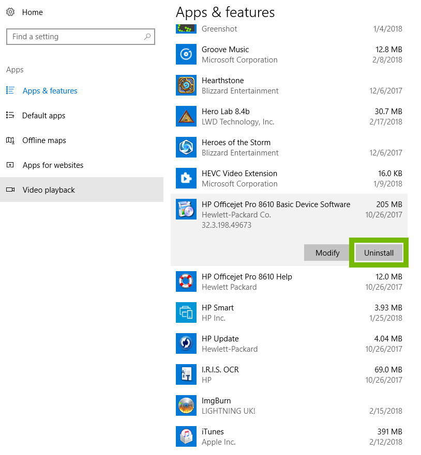This screenshot has width=421, height=455.
Task: Uninstall HP Officejet Pro 8610 Basic Device Software
Action: (x=378, y=253)
